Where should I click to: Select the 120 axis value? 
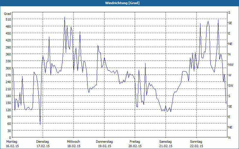(x=8, y=110)
